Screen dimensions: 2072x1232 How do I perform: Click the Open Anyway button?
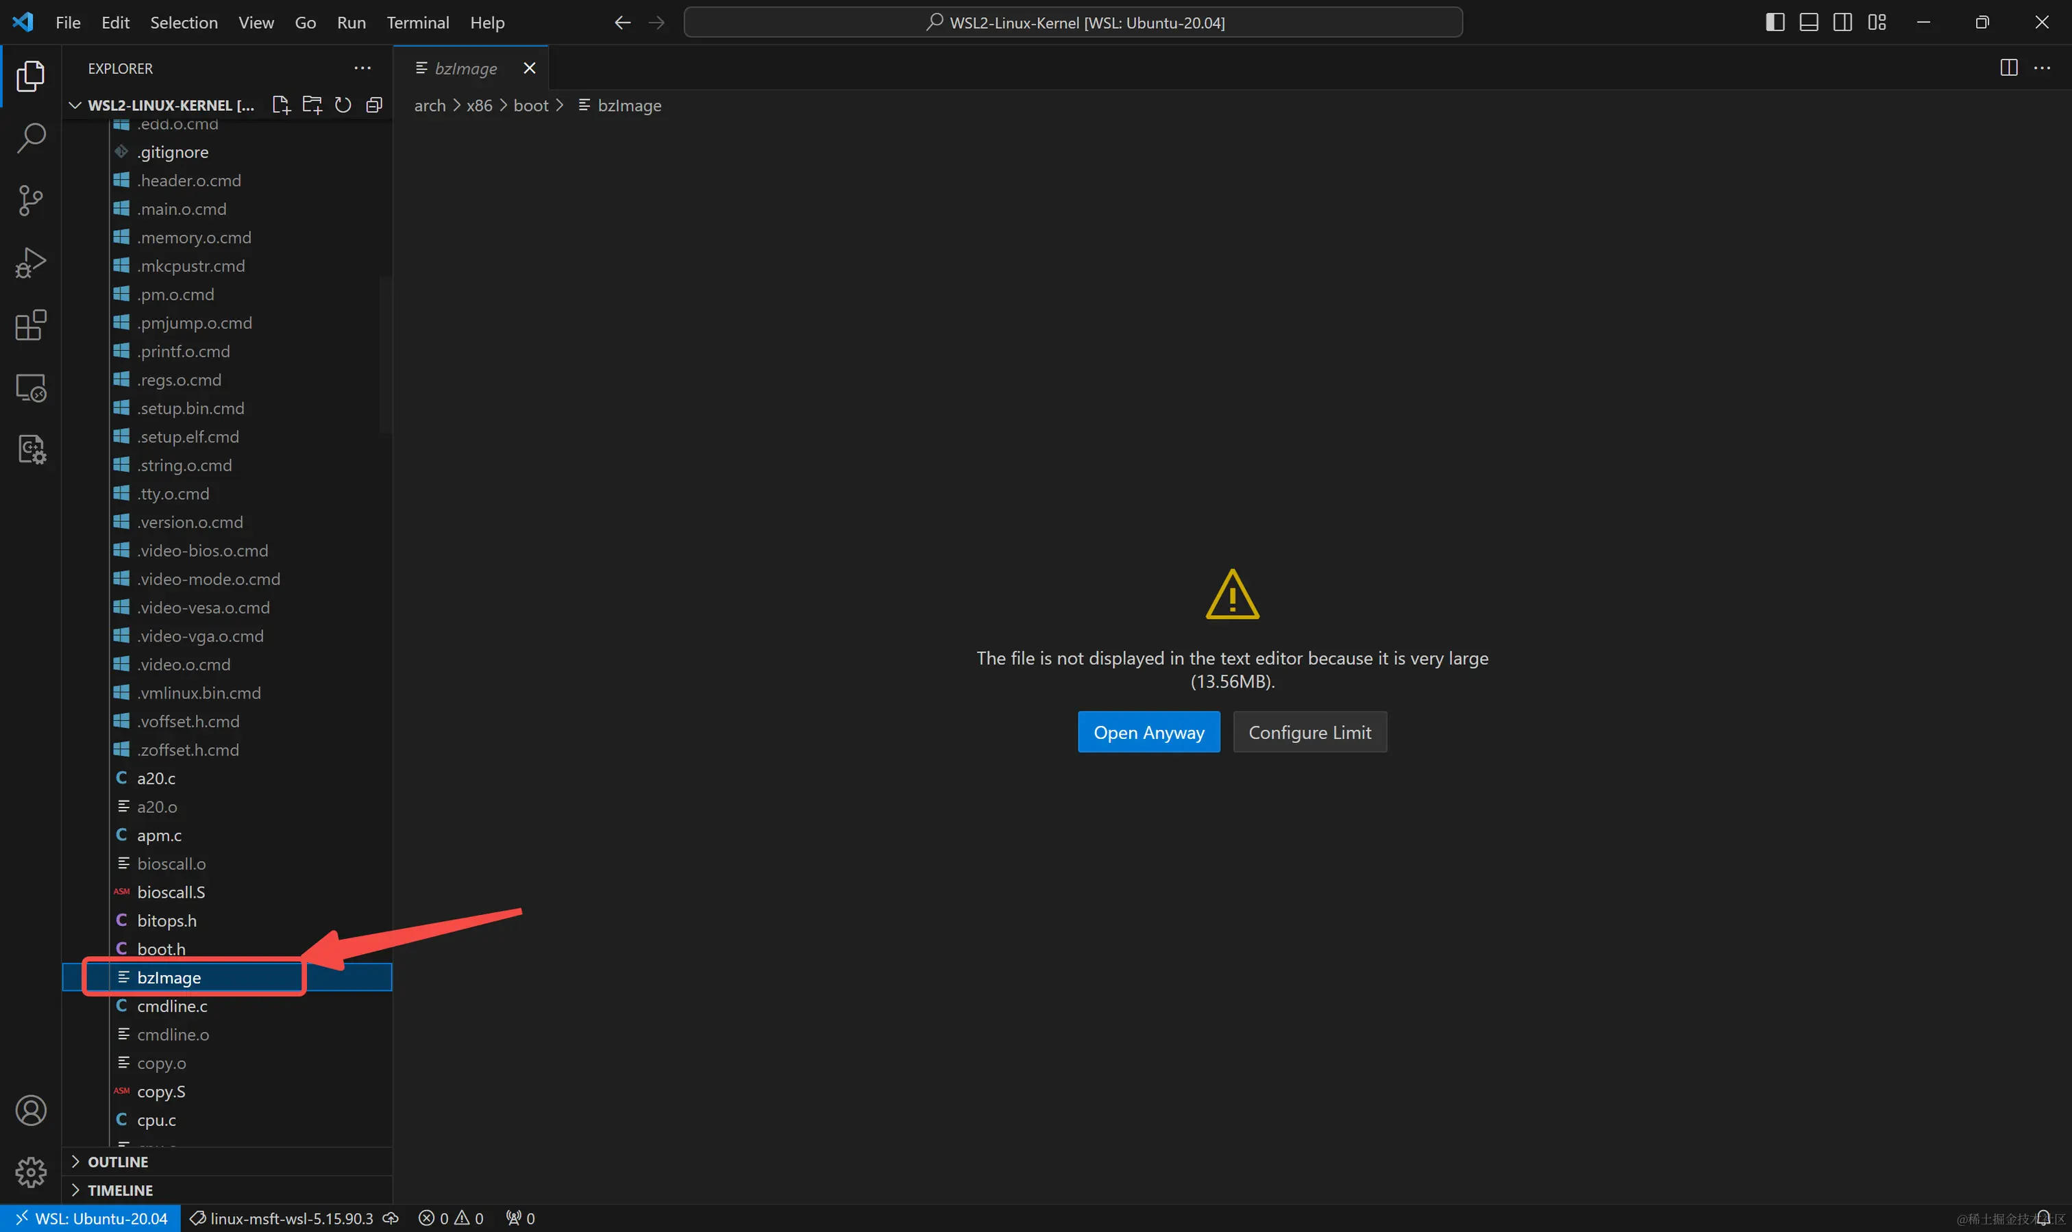click(x=1148, y=732)
